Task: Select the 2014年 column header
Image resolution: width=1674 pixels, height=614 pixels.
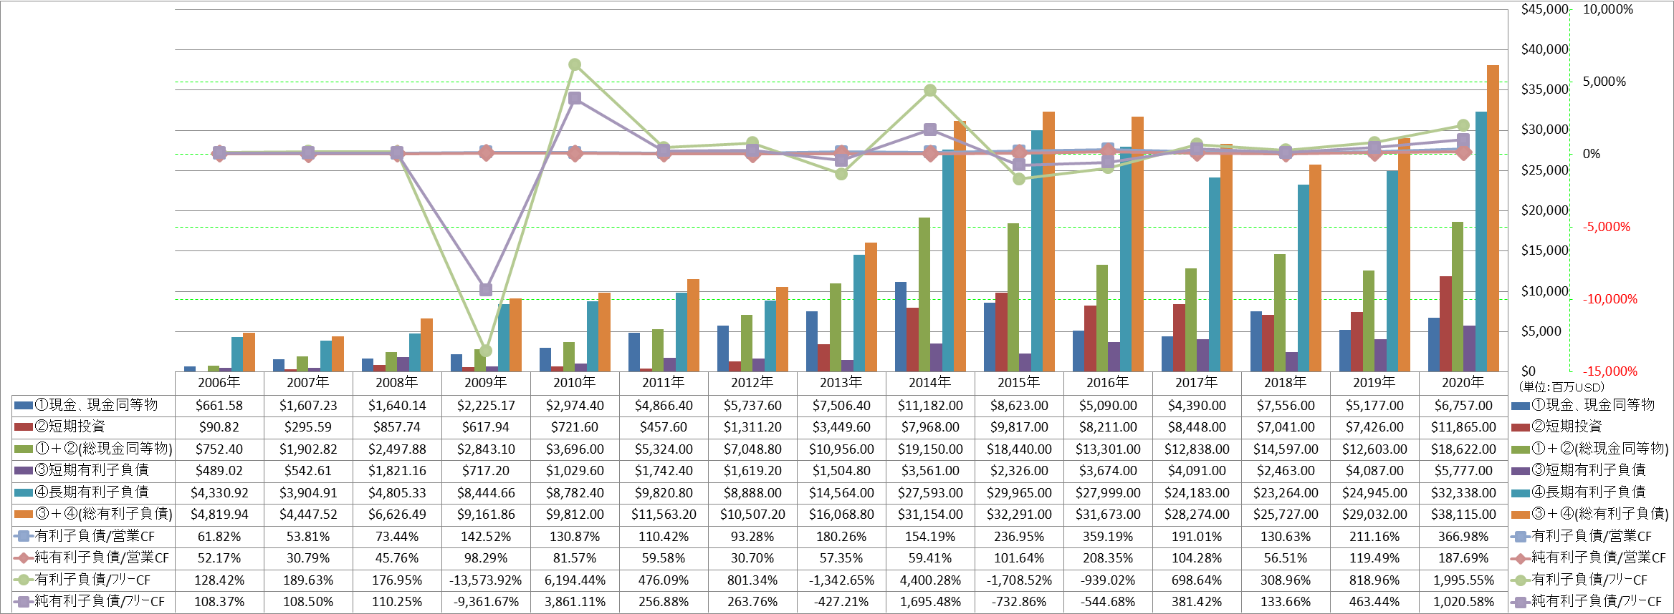Action: point(930,383)
